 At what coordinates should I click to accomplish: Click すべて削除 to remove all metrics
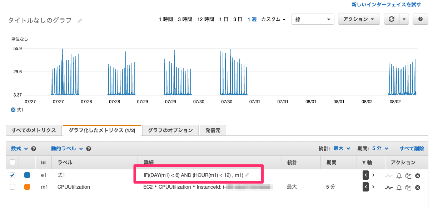click(412, 148)
